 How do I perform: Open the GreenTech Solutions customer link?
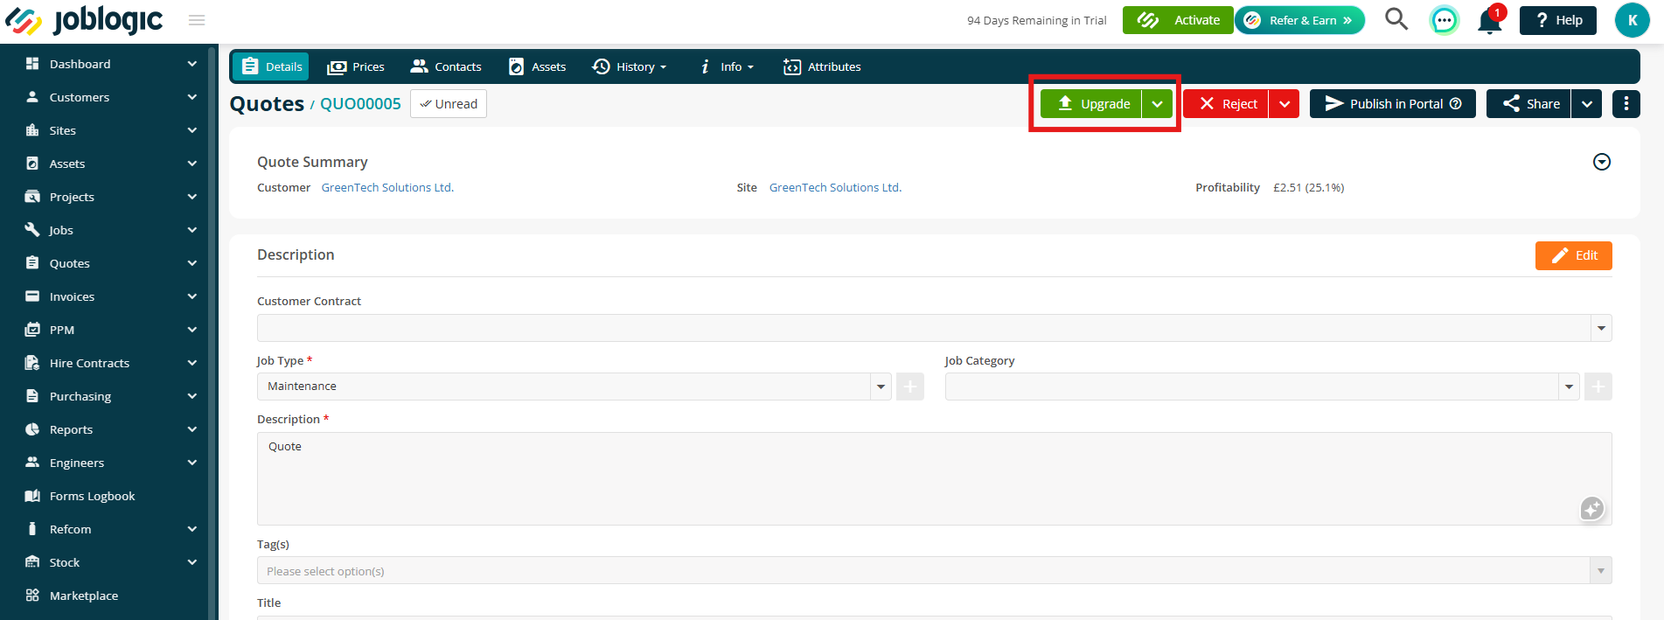pyautogui.click(x=387, y=188)
